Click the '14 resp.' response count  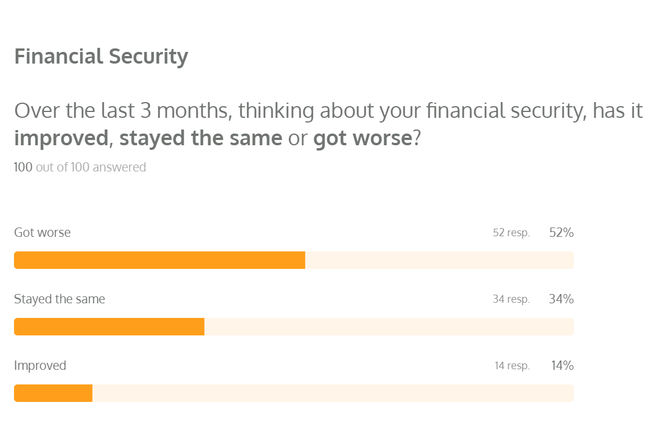tap(512, 366)
